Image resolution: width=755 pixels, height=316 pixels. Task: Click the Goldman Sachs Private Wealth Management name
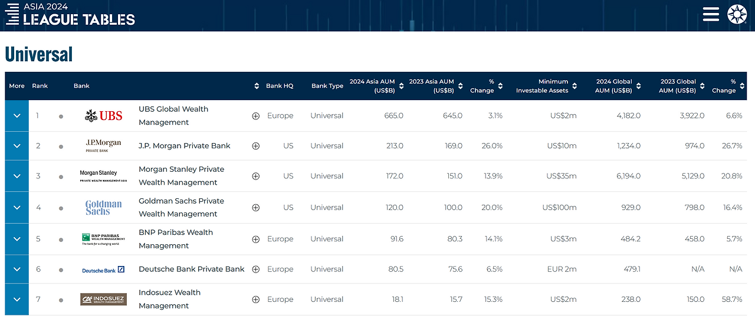coord(181,208)
